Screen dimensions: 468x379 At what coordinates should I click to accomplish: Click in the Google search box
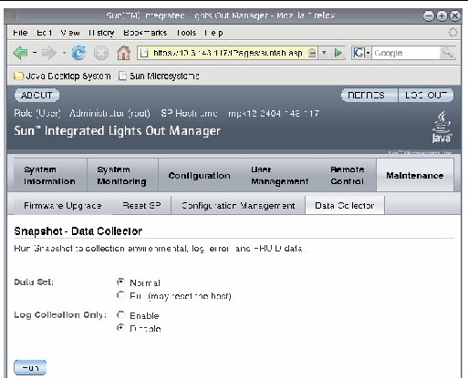pyautogui.click(x=407, y=53)
